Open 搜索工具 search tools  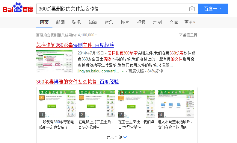coord(190,35)
